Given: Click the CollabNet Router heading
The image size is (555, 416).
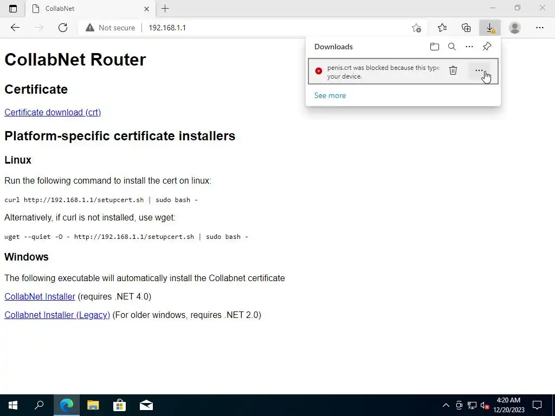Looking at the screenshot, I should [x=75, y=60].
